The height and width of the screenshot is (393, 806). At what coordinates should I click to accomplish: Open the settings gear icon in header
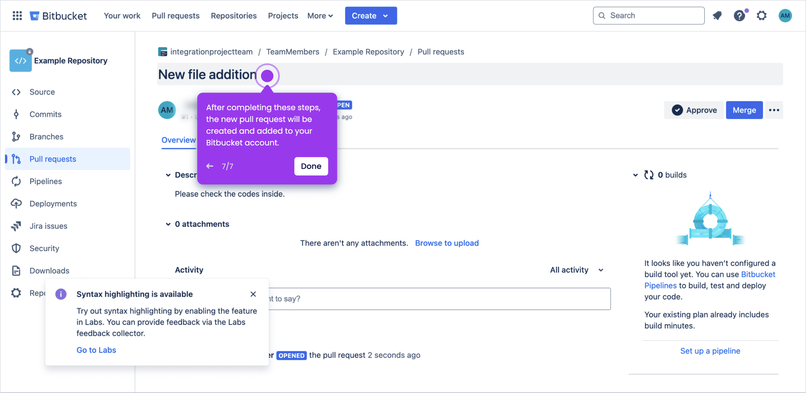[x=762, y=16]
